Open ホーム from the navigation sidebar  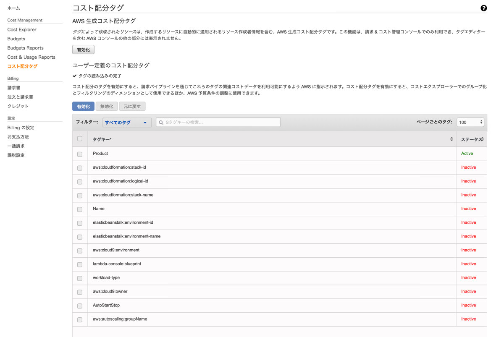13,8
